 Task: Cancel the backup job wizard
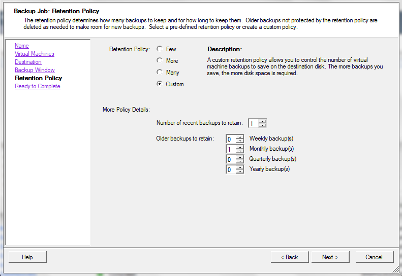tap(375, 257)
